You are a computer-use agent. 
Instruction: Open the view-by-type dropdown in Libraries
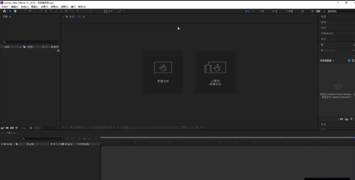[x=327, y=60]
